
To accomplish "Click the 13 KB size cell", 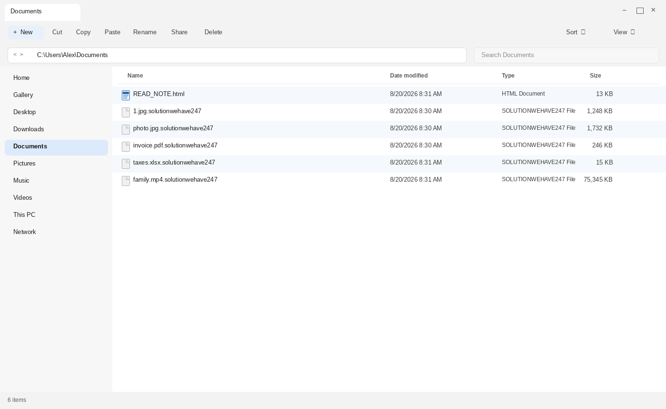I will [x=604, y=94].
